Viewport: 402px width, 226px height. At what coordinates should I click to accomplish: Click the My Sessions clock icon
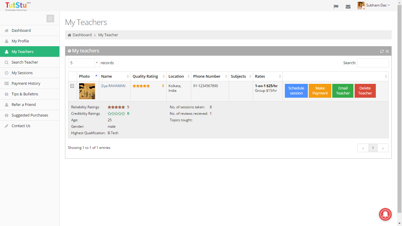(6, 73)
